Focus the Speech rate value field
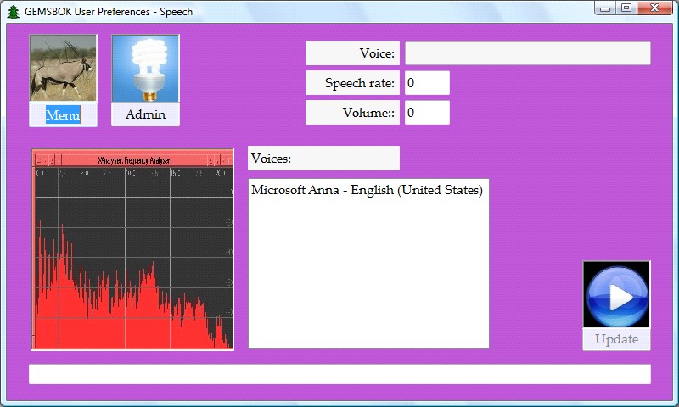 [x=426, y=83]
